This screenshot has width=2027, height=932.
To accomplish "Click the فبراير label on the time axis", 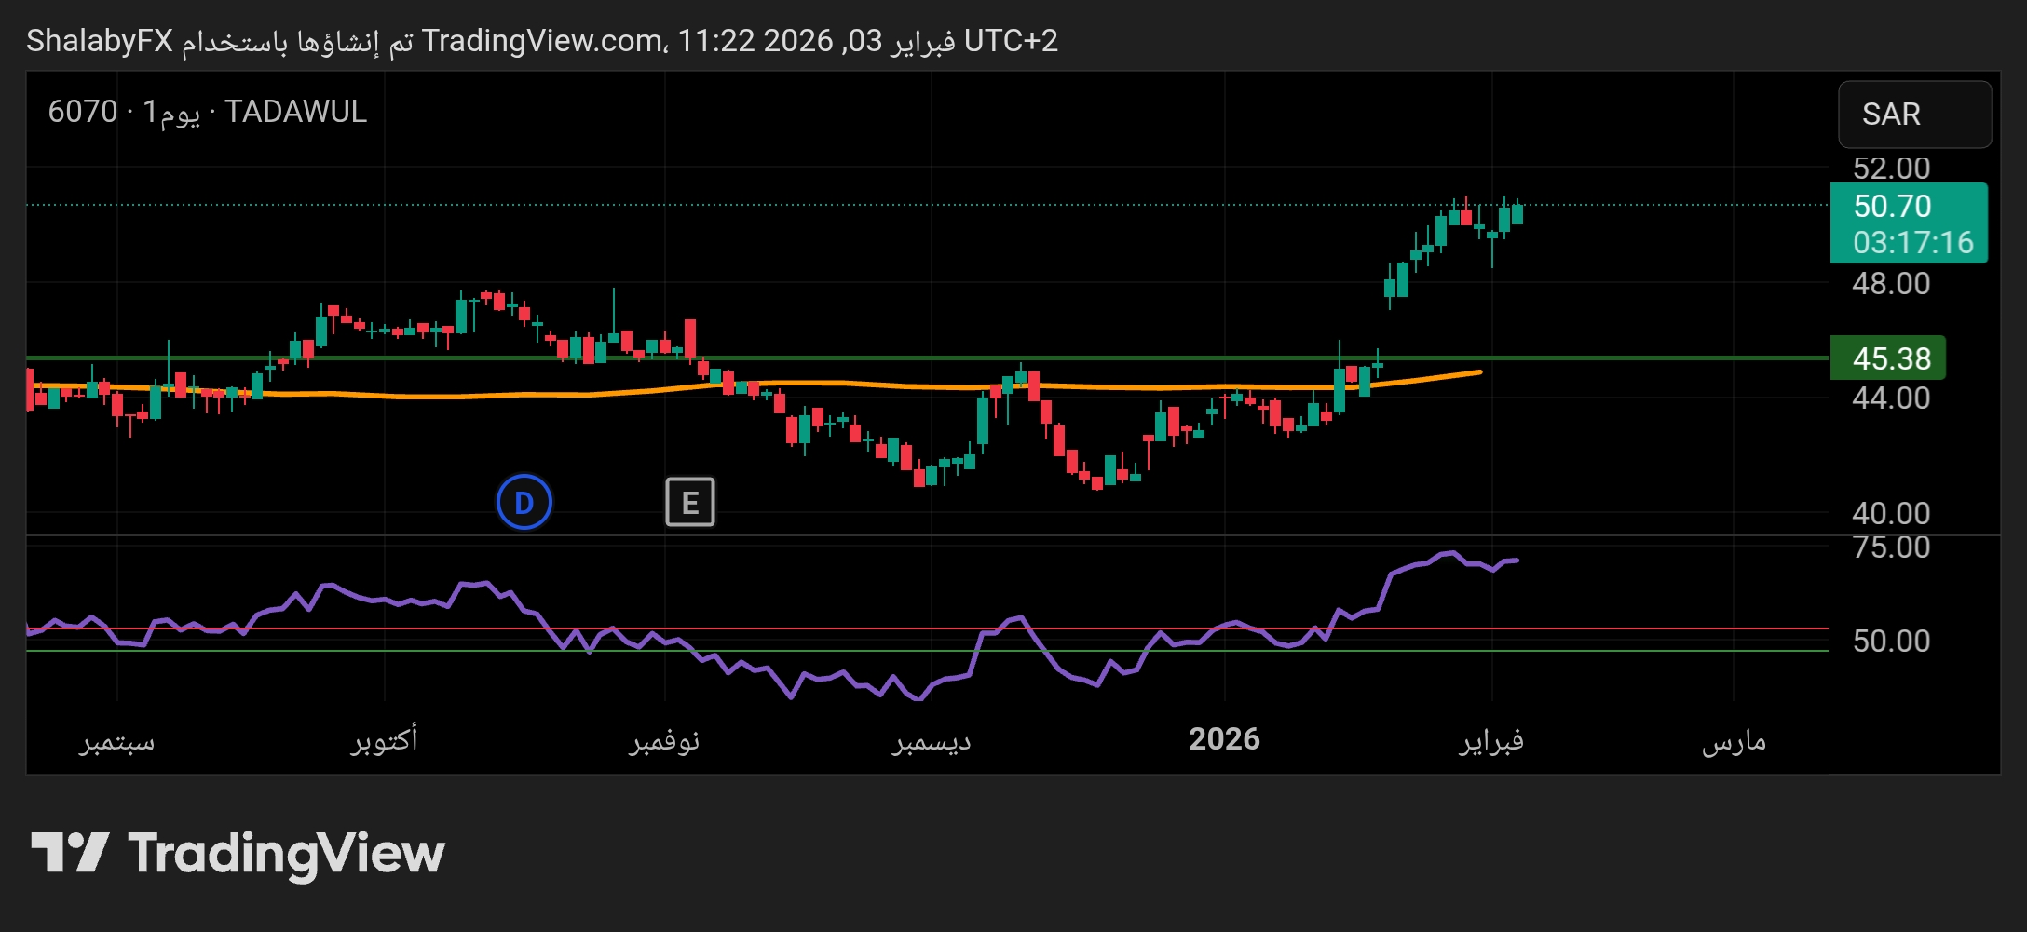I will [1490, 740].
